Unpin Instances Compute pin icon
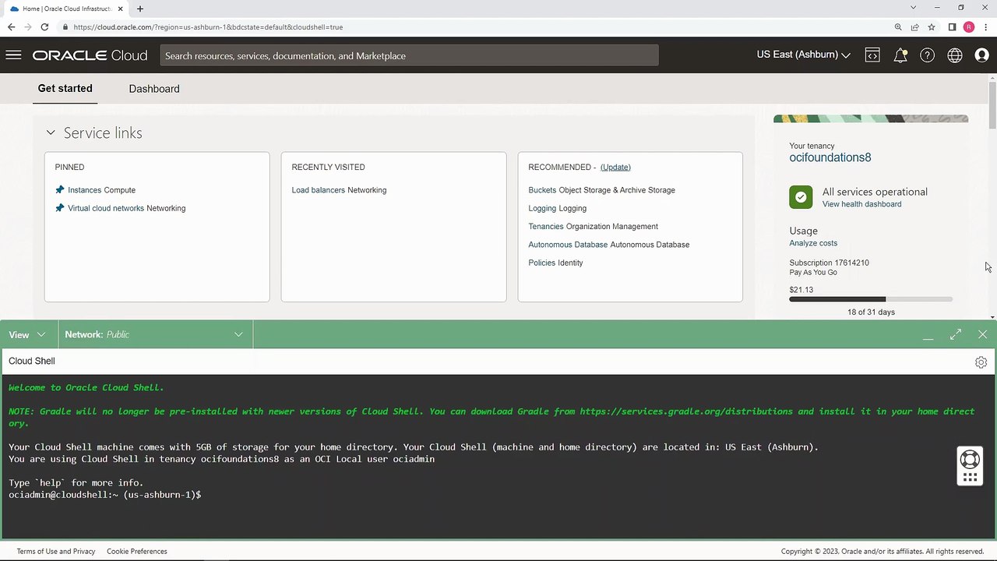Image resolution: width=997 pixels, height=561 pixels. [59, 190]
